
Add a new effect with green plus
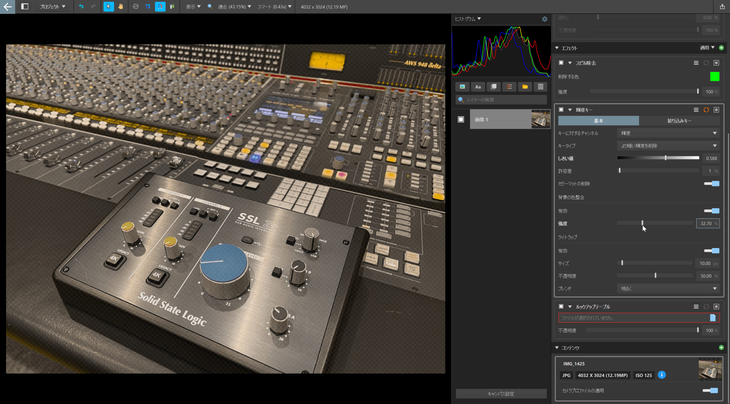tap(721, 48)
